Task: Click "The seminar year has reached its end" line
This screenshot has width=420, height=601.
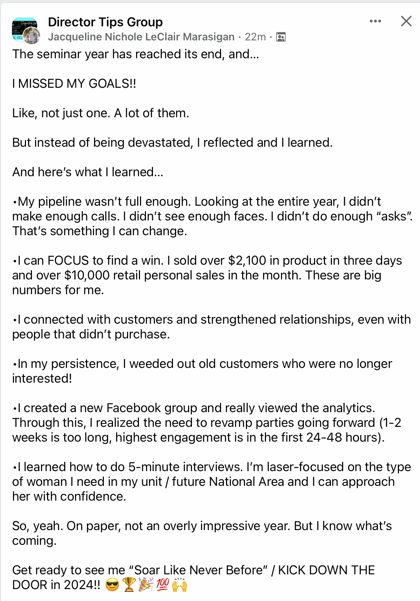Action: tap(135, 54)
